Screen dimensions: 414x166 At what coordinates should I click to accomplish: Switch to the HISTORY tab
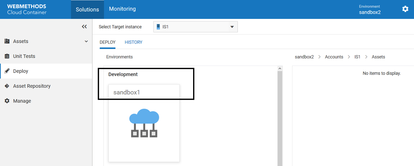point(134,42)
